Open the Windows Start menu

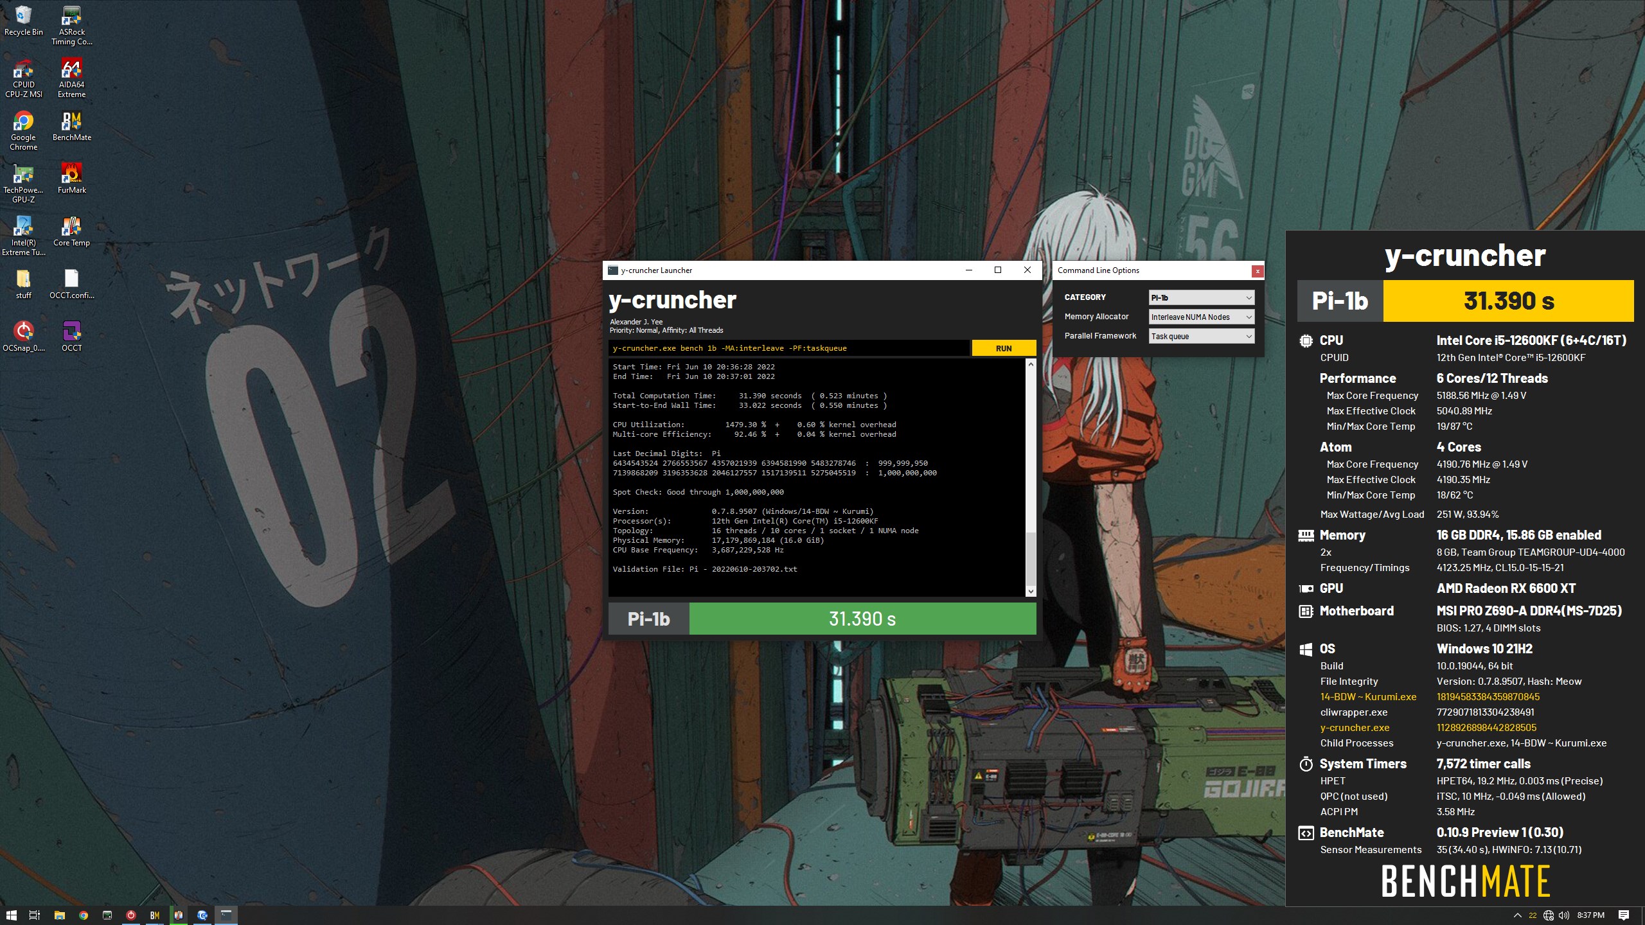click(11, 915)
